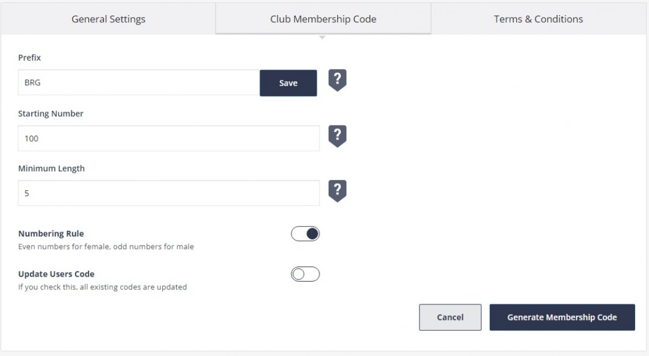
Task: Click the Numbering Rule label
Action: pos(51,234)
